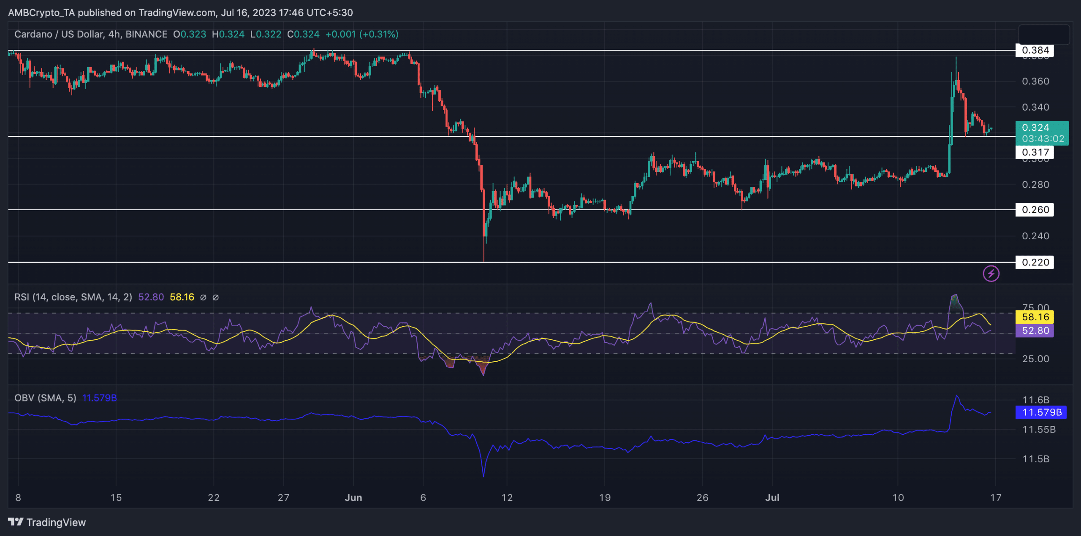This screenshot has width=1081, height=536.
Task: Click the open price value O0.323
Action: [x=190, y=34]
